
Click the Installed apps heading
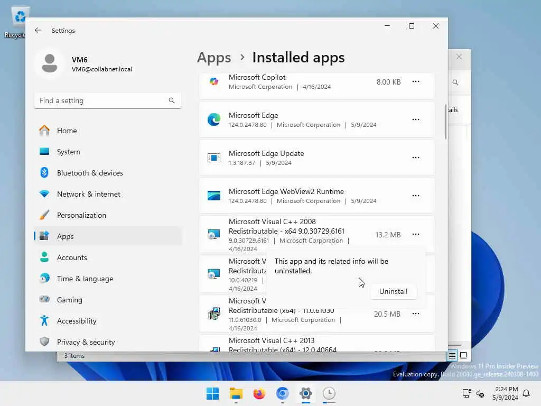coord(299,58)
